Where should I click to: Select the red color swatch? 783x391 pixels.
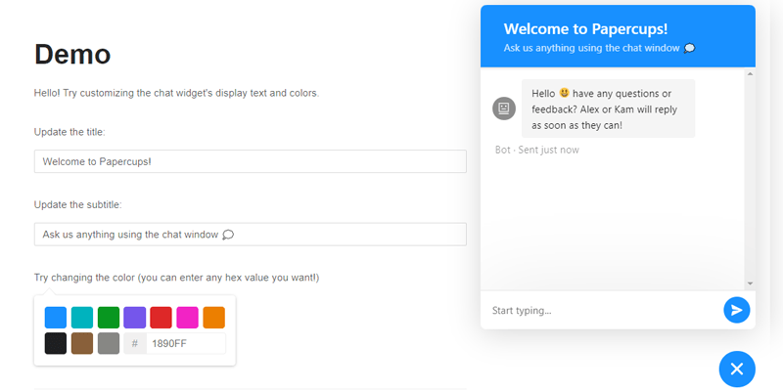(x=161, y=317)
